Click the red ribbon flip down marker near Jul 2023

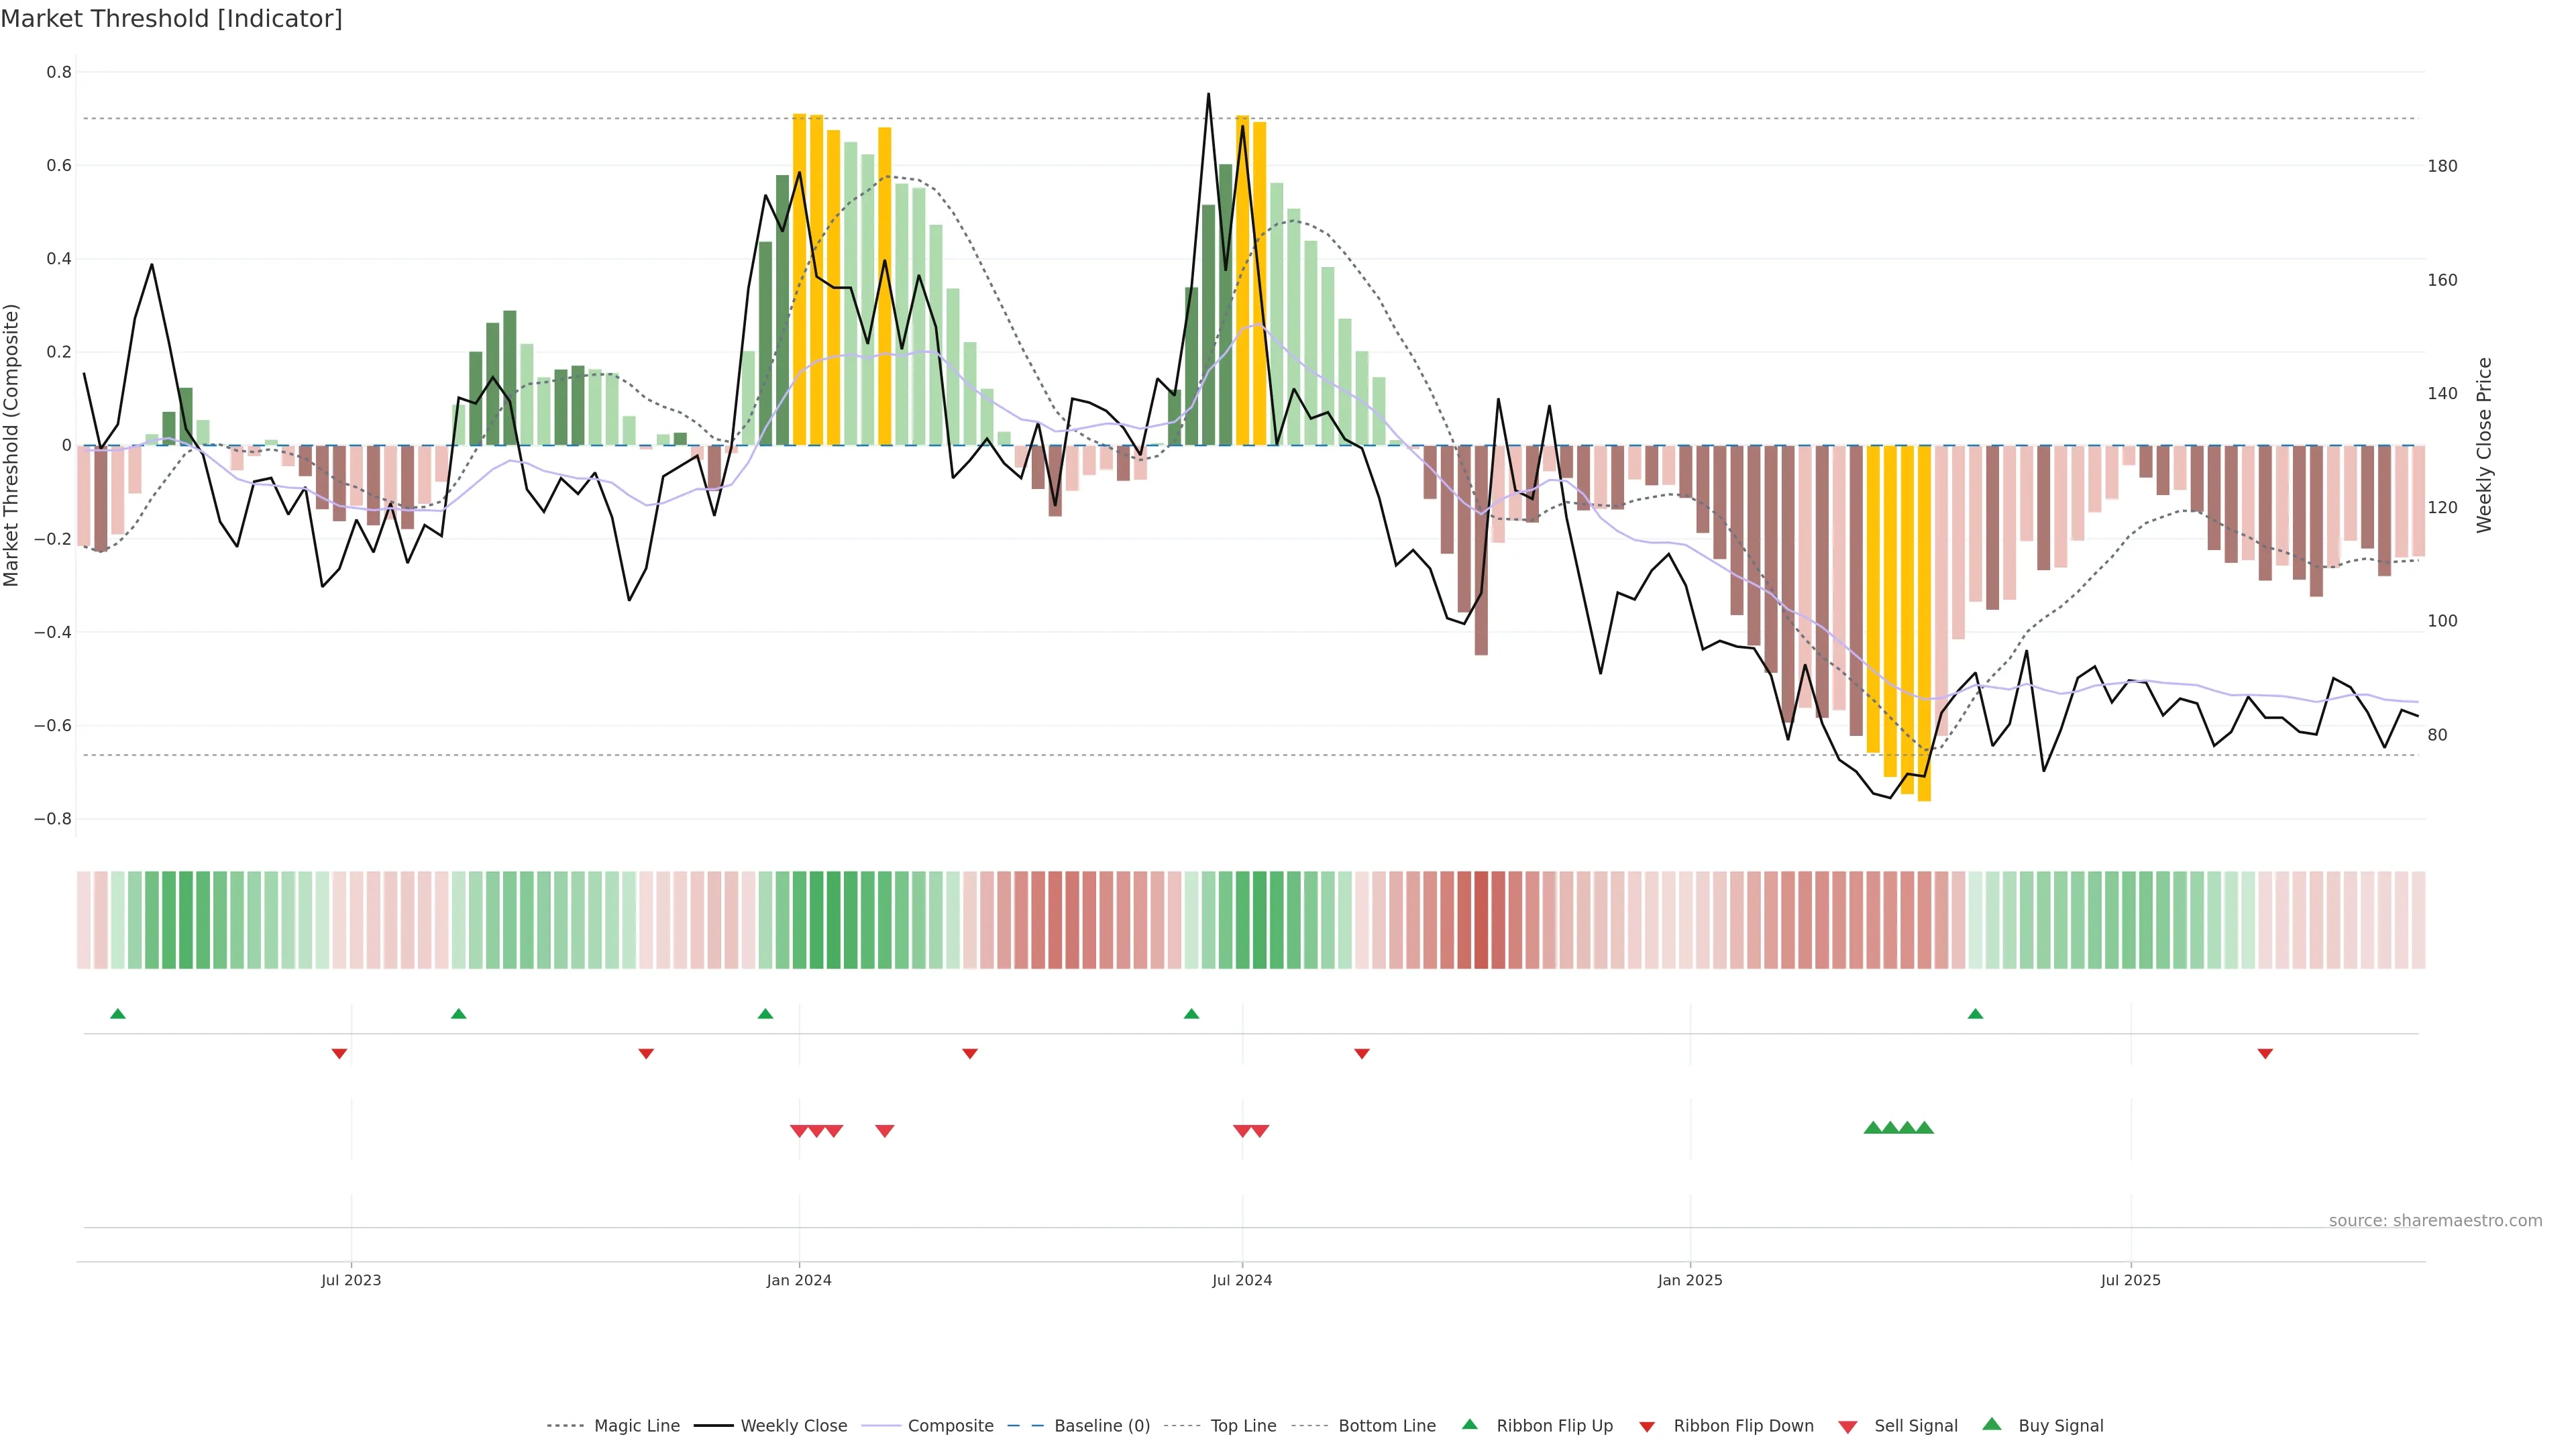[339, 1054]
